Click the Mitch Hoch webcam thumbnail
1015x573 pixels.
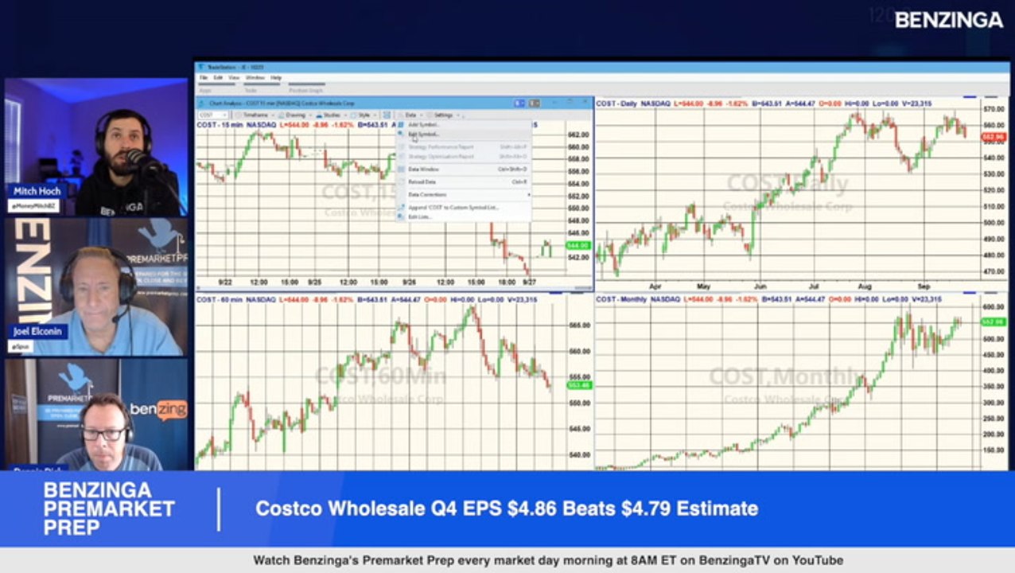click(x=96, y=146)
